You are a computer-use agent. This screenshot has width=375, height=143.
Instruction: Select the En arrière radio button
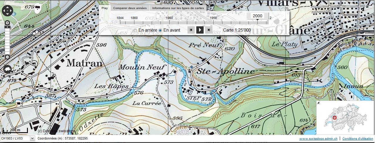(x=135, y=30)
